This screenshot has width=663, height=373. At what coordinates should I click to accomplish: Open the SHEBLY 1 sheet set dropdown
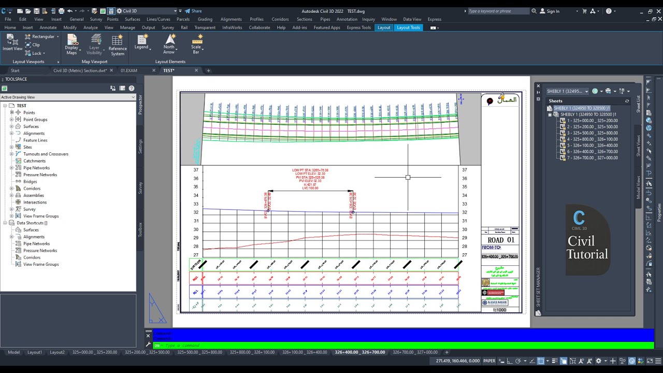(567, 91)
